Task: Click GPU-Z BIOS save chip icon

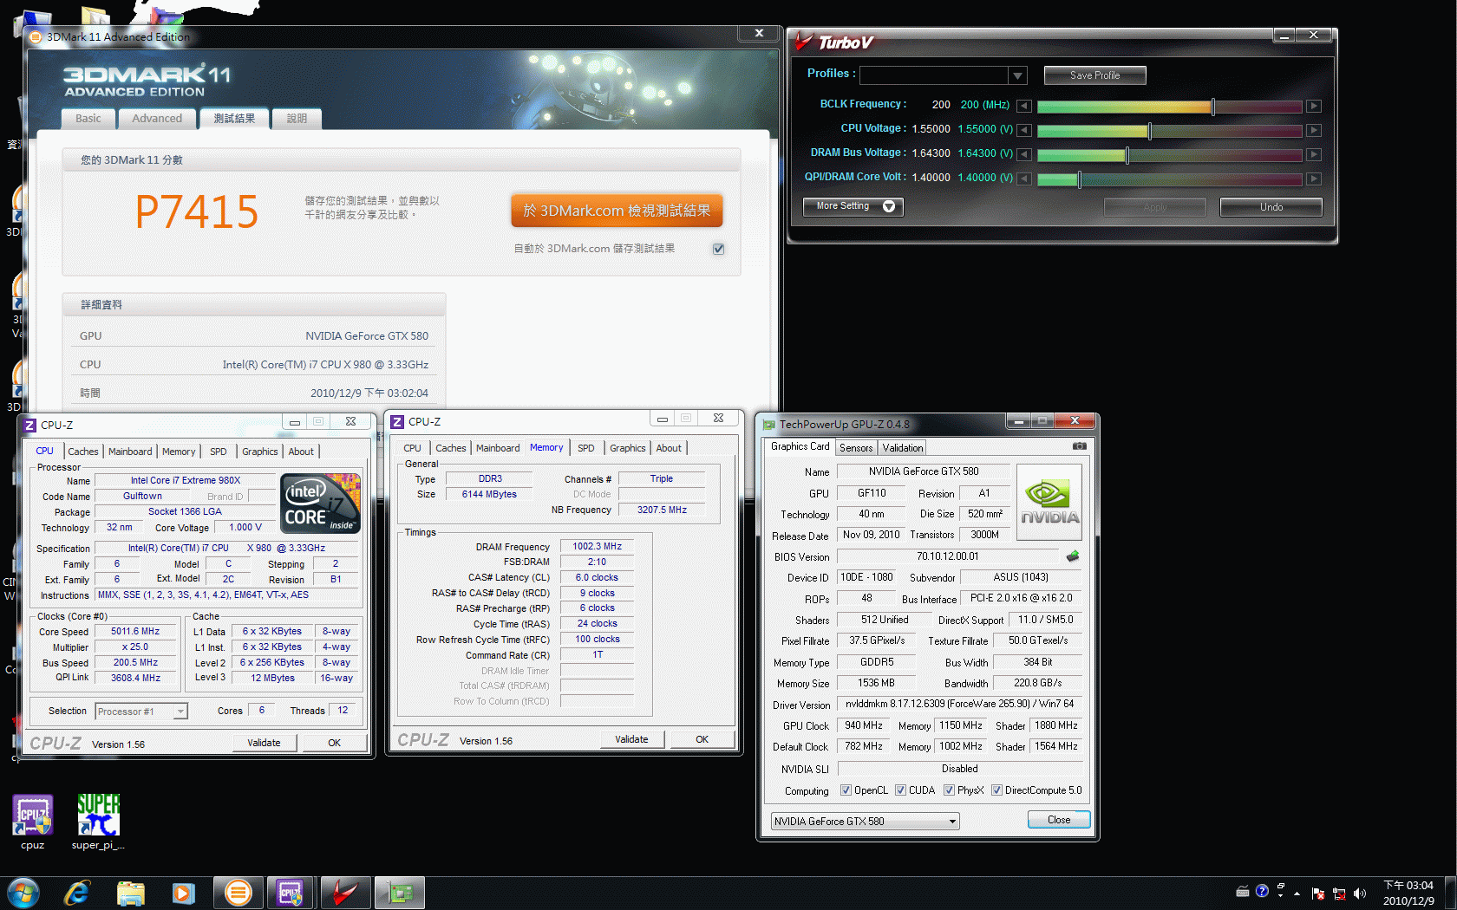Action: 1073,556
